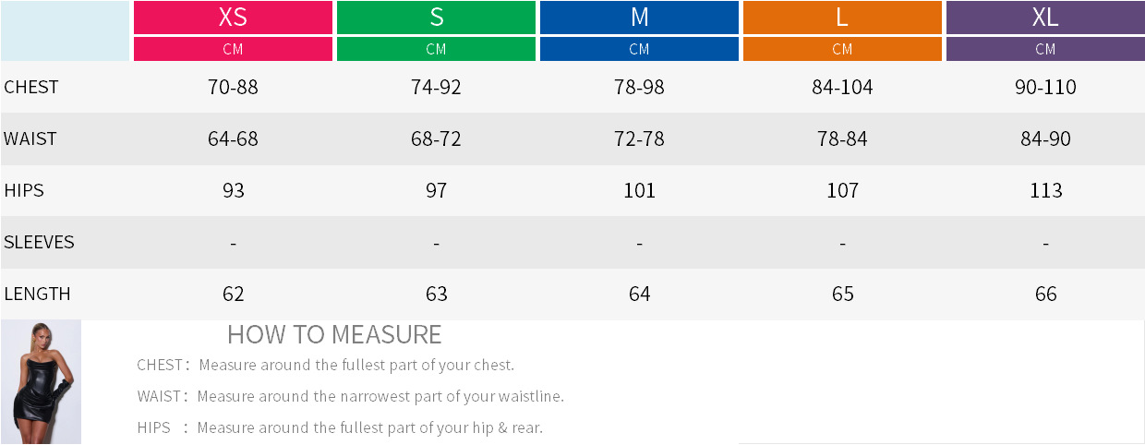
Task: Select the S length value 63
Action: 436,295
